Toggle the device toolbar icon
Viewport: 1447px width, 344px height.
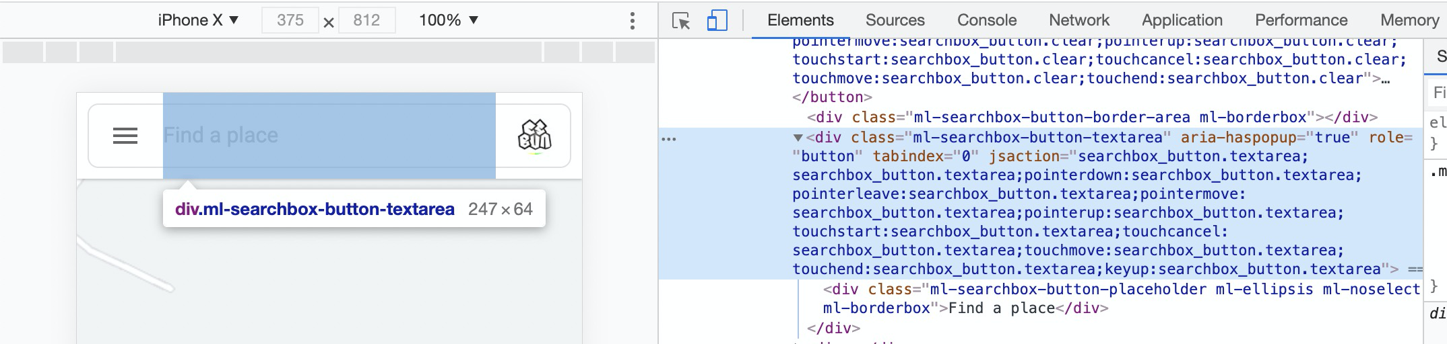[x=717, y=21]
